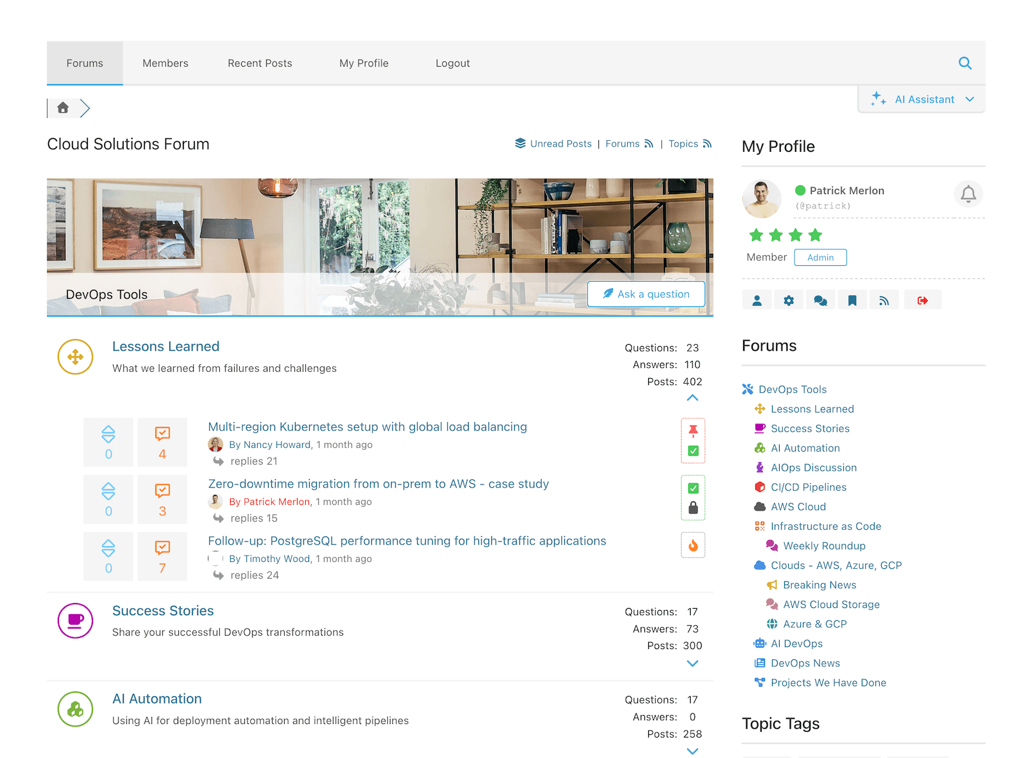Viewport: 1026px width, 758px height.
Task: Click the fourth green rating star
Action: pyautogui.click(x=815, y=235)
